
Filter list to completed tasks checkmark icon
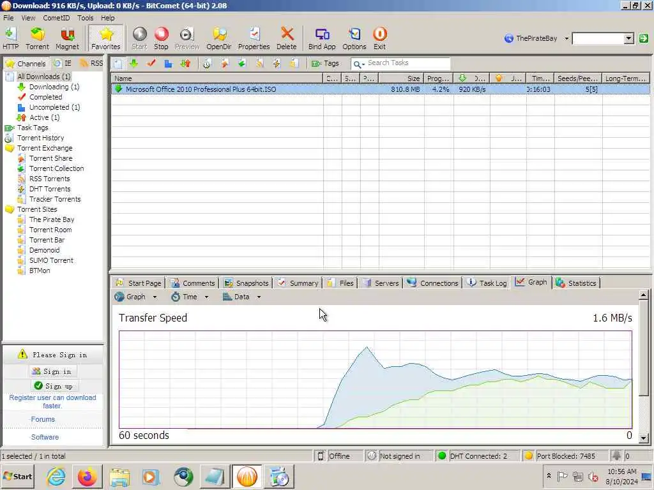click(x=151, y=63)
